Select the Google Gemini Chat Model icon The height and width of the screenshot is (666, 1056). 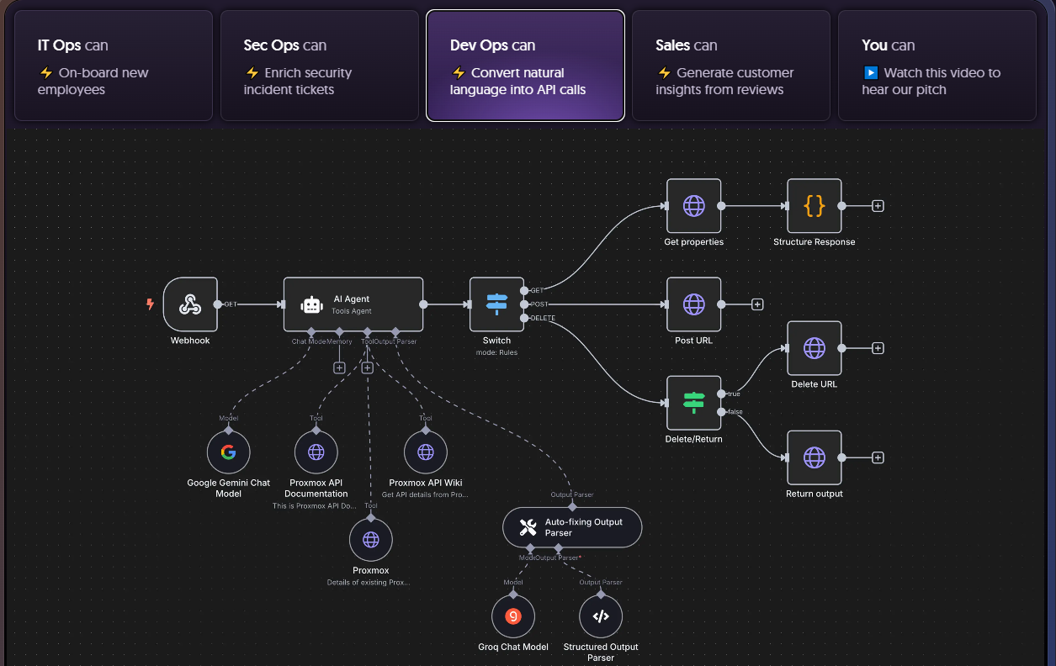[x=228, y=452]
